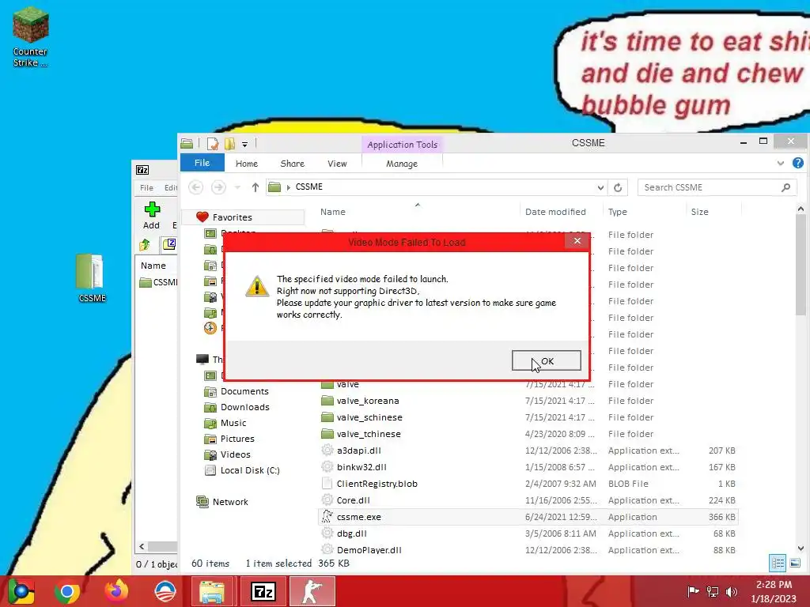Open the Manage ribbon tab
This screenshot has height=607, width=810.
(x=401, y=164)
